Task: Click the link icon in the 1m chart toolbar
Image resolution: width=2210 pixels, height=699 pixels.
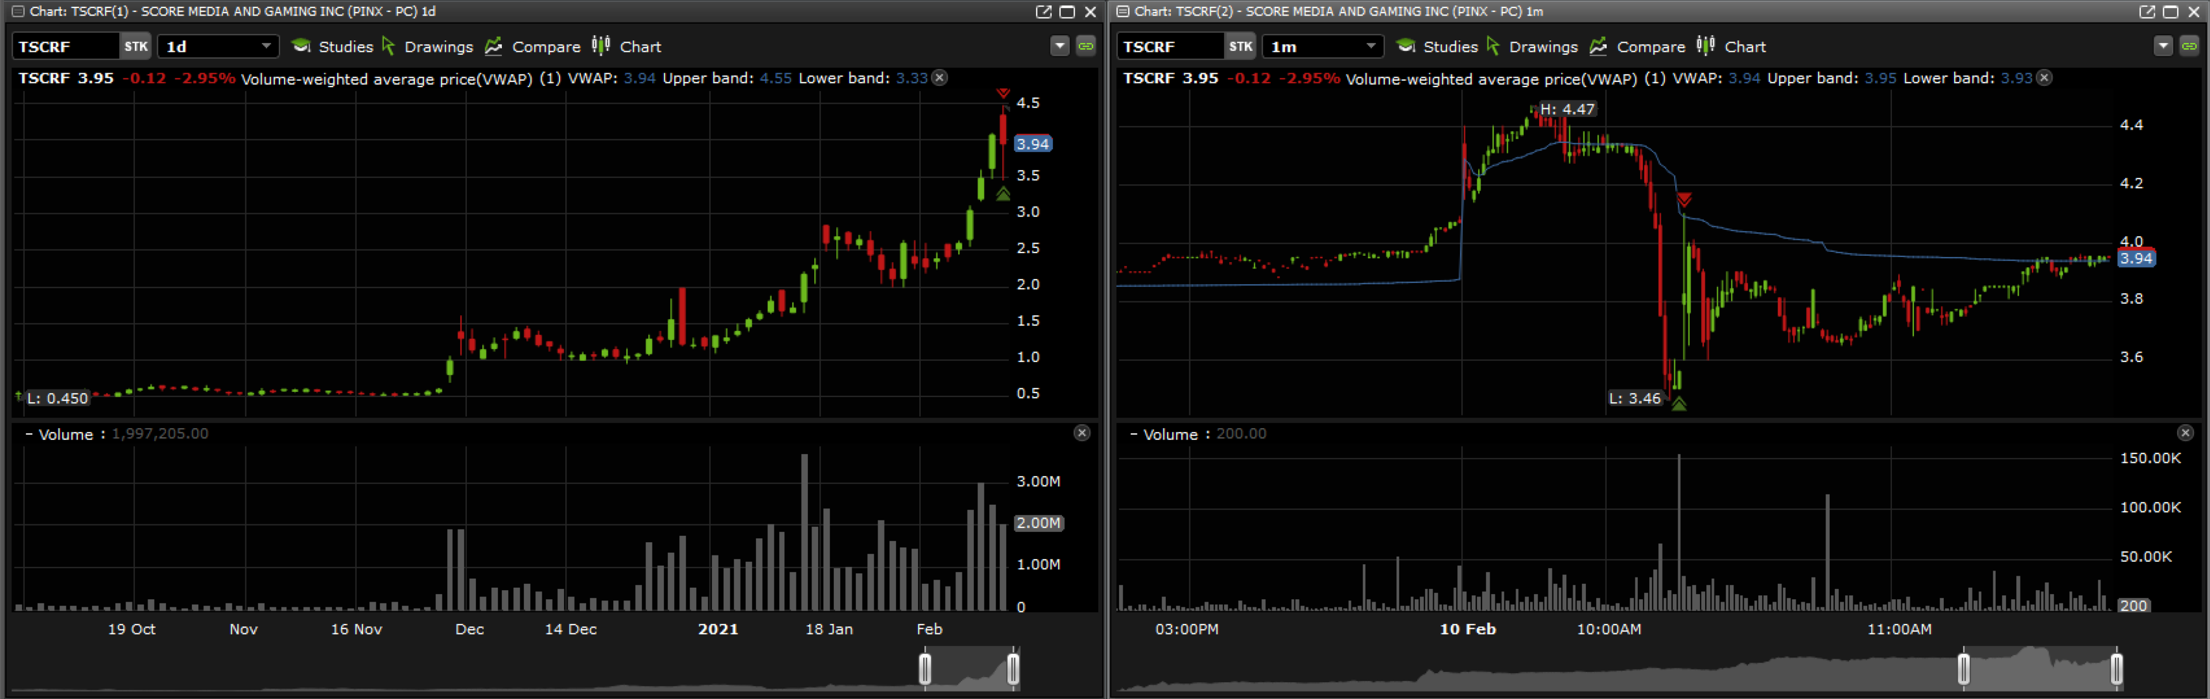Action: [2189, 46]
